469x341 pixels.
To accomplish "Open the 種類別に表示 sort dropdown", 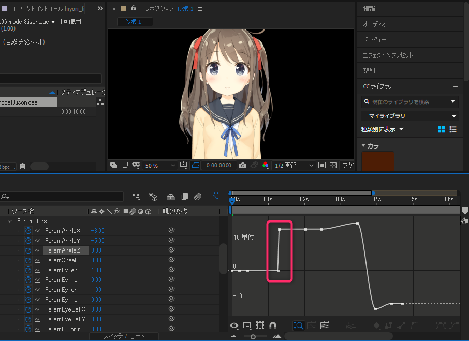I will tap(383, 129).
